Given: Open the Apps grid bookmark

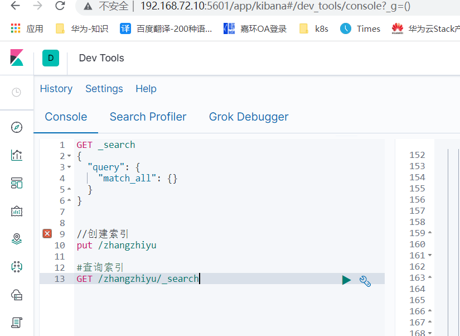Looking at the screenshot, I should (x=27, y=29).
